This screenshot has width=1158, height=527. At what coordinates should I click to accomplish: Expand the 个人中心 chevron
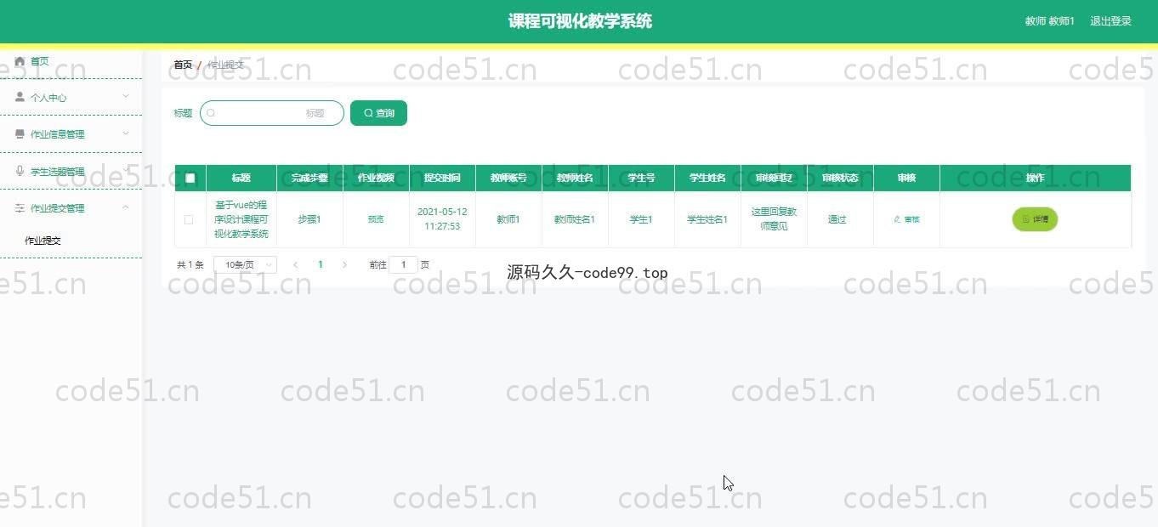(126, 97)
